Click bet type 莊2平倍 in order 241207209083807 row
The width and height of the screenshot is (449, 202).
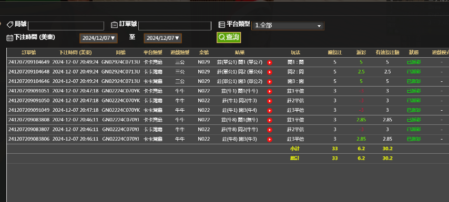pyautogui.click(x=295, y=130)
